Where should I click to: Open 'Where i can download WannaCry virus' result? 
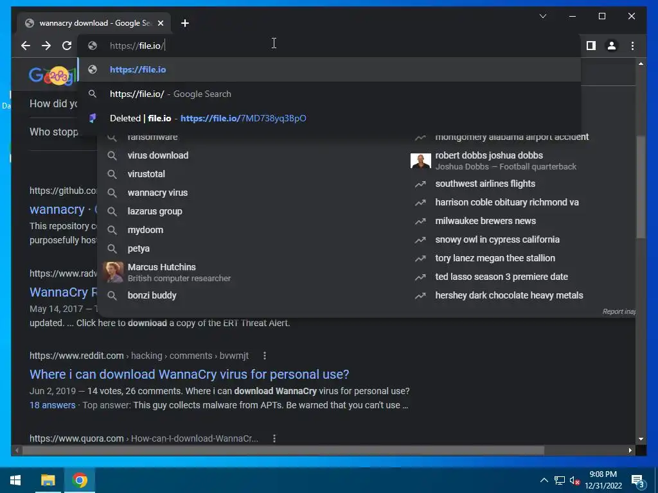pyautogui.click(x=190, y=374)
